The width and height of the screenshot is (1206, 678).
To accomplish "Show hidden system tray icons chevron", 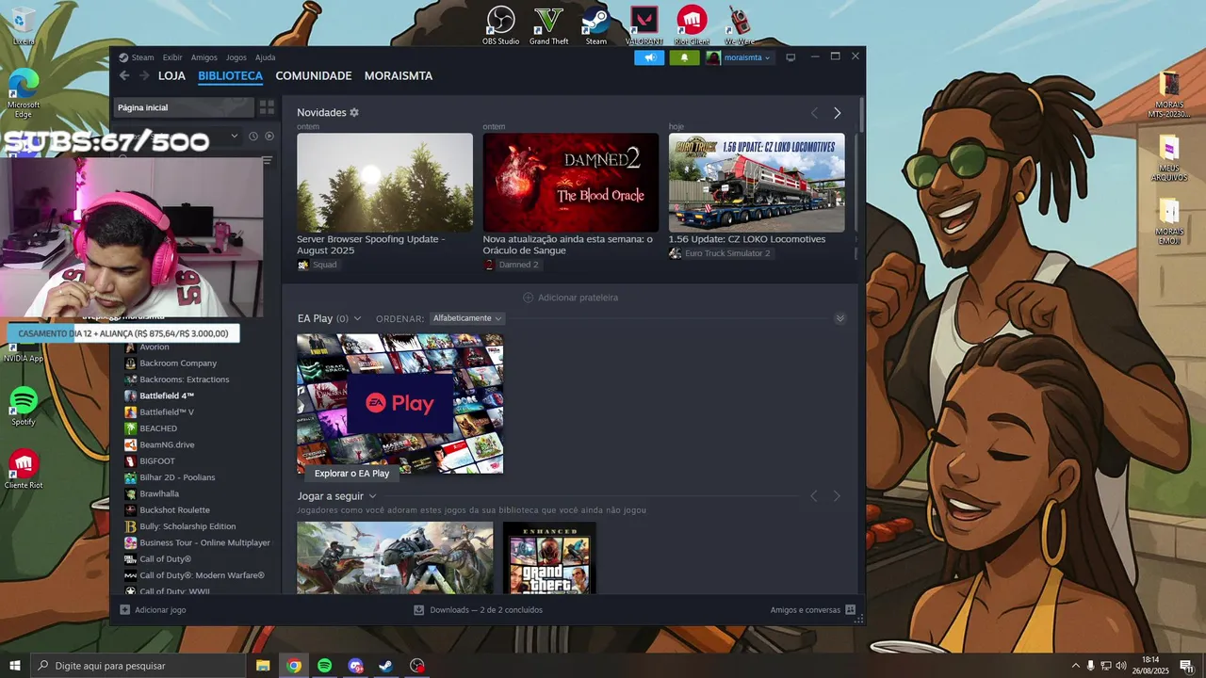I will (x=1076, y=666).
